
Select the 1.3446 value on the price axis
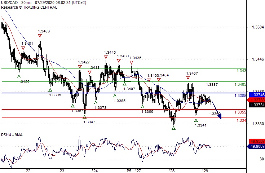click(x=258, y=59)
